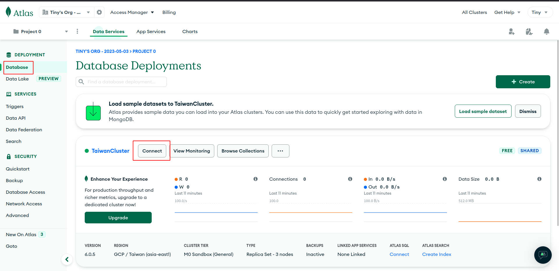Show info for network In/Out metric
The image size is (559, 271).
click(x=445, y=179)
